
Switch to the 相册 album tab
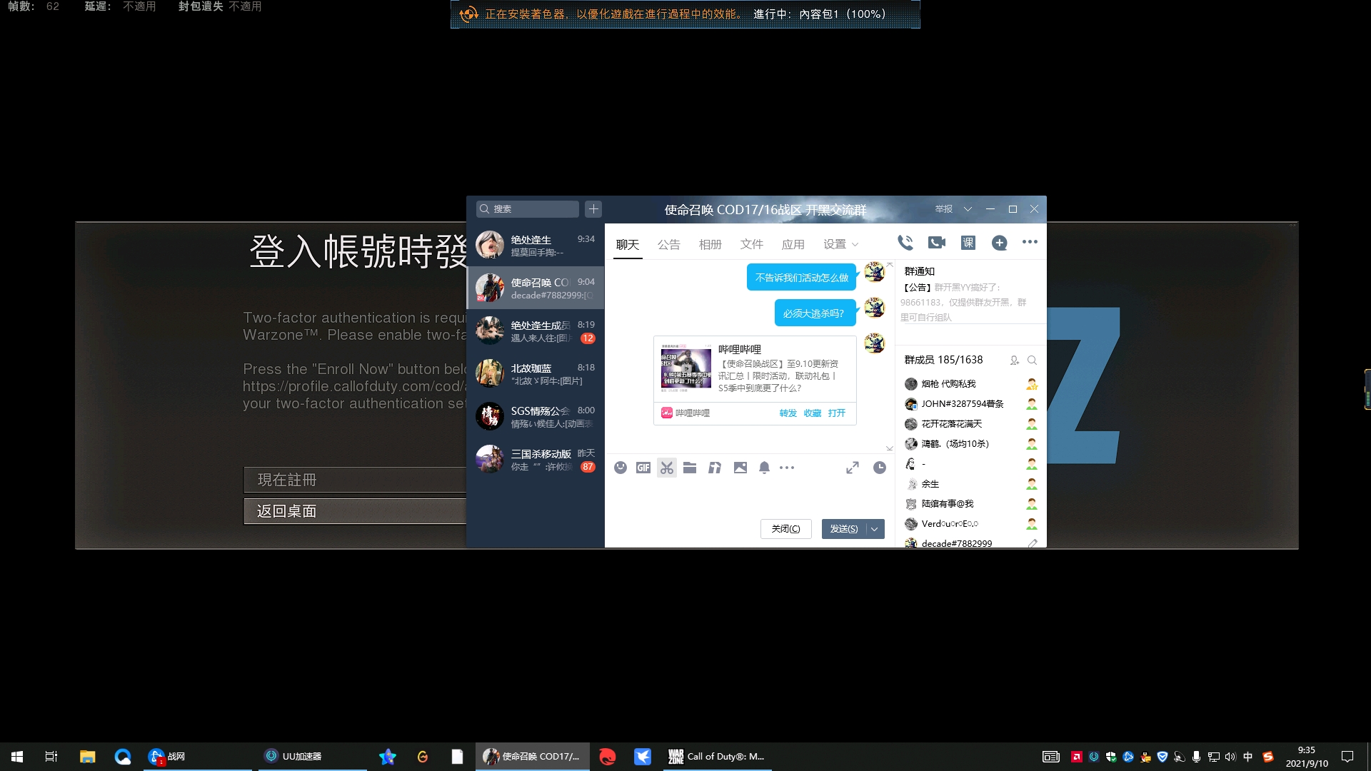click(x=710, y=244)
